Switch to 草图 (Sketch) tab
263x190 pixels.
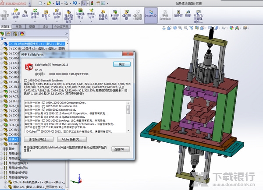(32, 26)
